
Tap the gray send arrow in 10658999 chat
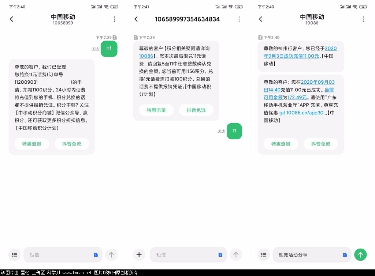click(x=111, y=255)
